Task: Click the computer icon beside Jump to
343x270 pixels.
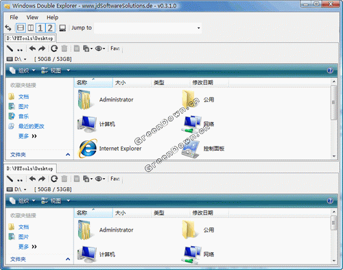Action: pos(62,28)
